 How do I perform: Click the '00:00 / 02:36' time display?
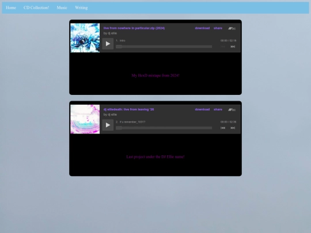[228, 122]
